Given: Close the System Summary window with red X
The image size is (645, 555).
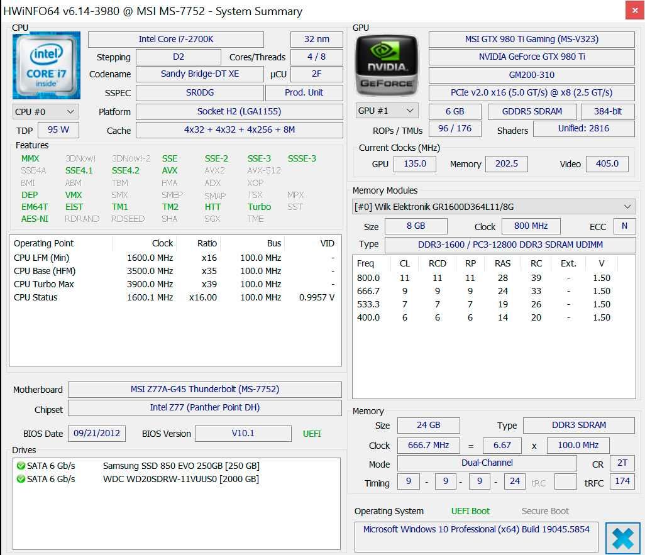Looking at the screenshot, I should coord(635,11).
